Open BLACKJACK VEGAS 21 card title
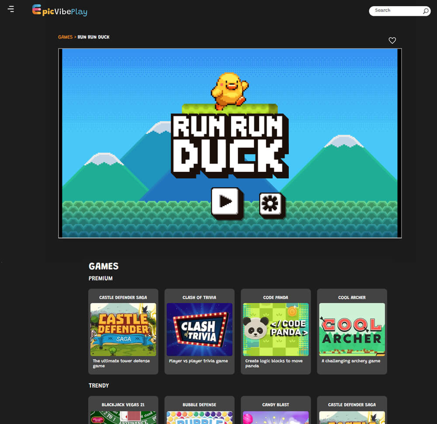 123,405
